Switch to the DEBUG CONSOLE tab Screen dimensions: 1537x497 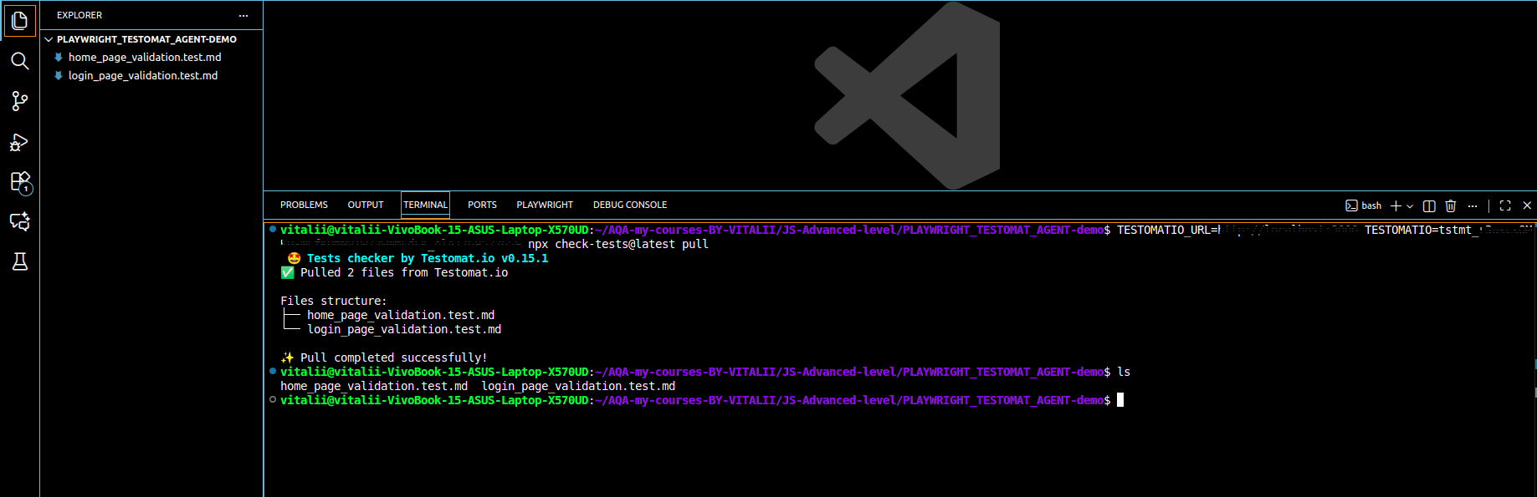tap(630, 205)
